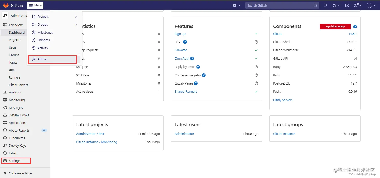The height and width of the screenshot is (178, 380).
Task: Open the issues icon in top bar
Action: pyautogui.click(x=325, y=5)
